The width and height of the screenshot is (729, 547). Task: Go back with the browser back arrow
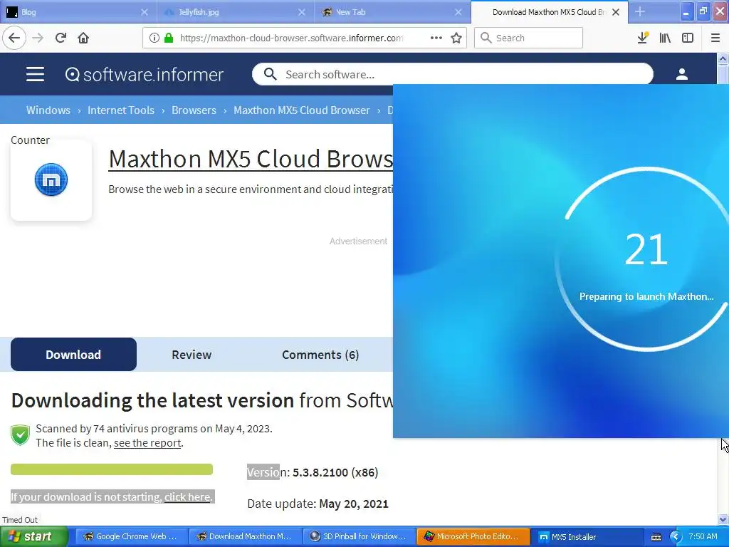(14, 38)
